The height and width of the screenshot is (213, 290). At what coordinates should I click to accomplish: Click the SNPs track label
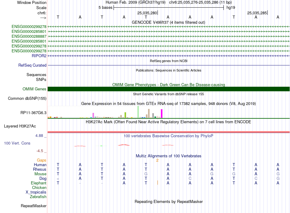pyautogui.click(x=41, y=79)
